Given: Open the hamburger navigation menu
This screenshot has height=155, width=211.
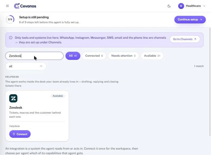Looking at the screenshot, I should [7, 6].
